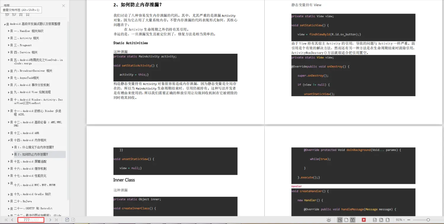The width and height of the screenshot is (444, 224).
Task: Click bookmark icon beside 四、Service 相关
Action: click(12, 52)
